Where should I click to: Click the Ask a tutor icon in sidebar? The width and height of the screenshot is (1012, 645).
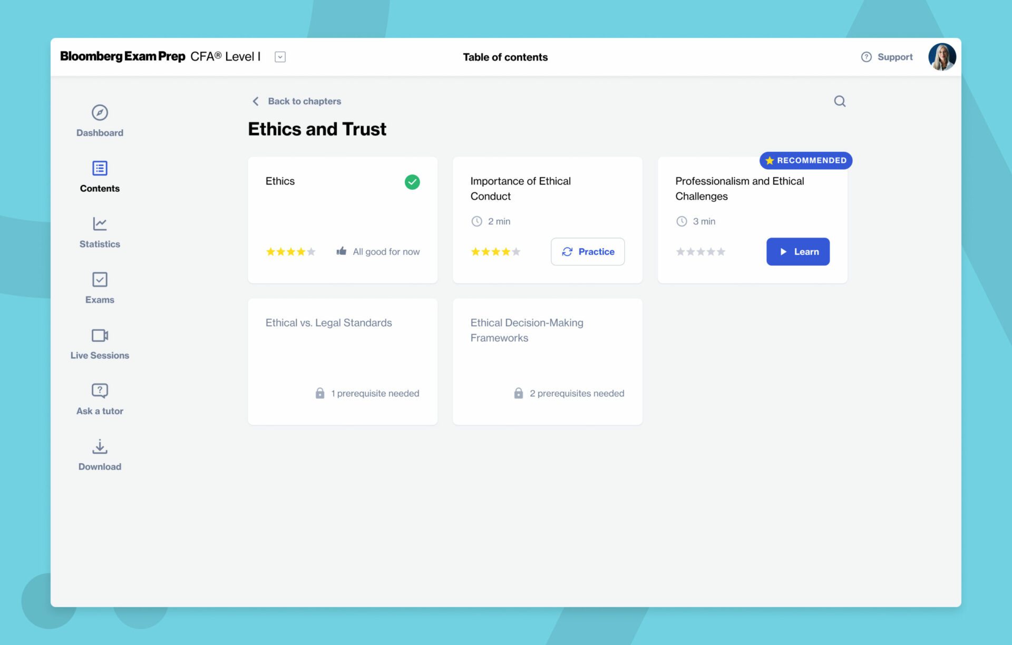[100, 392]
